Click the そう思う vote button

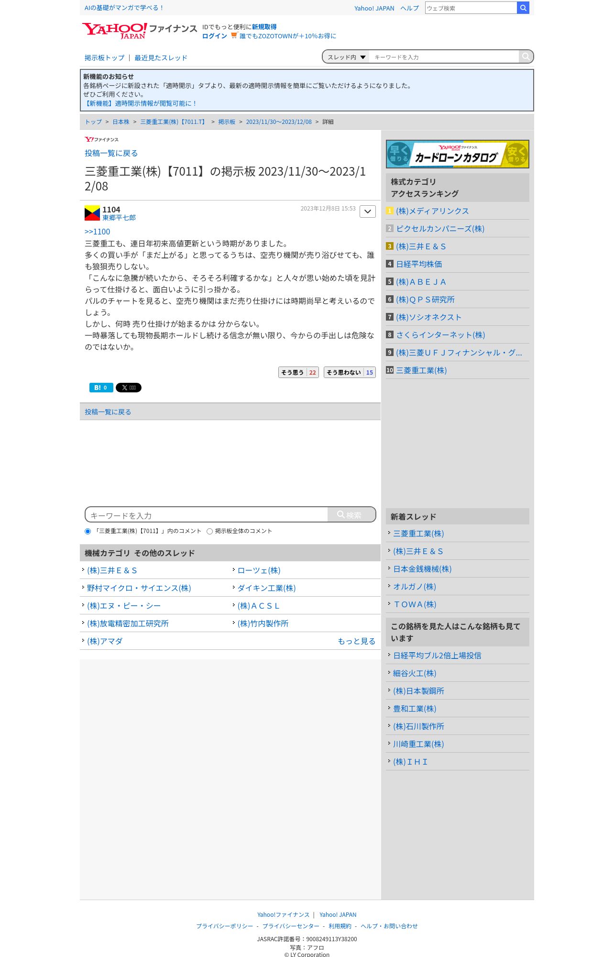click(x=298, y=372)
